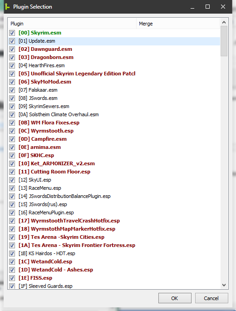Image resolution: width=236 pixels, height=311 pixels.
Task: Select KS Hairdos - HDT.esp entry
Action: point(47,253)
